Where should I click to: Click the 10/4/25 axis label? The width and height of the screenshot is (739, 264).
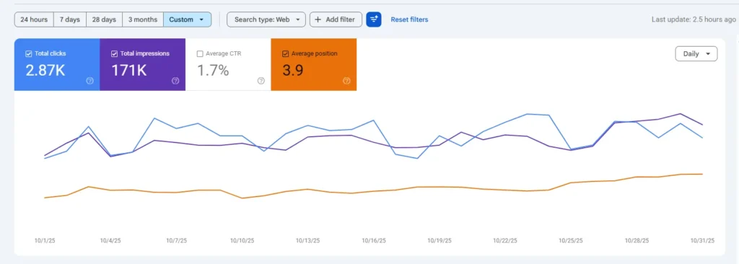pyautogui.click(x=110, y=240)
